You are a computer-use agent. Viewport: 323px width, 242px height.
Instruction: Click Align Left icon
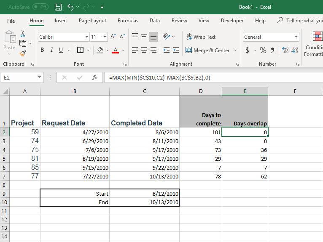(135, 50)
